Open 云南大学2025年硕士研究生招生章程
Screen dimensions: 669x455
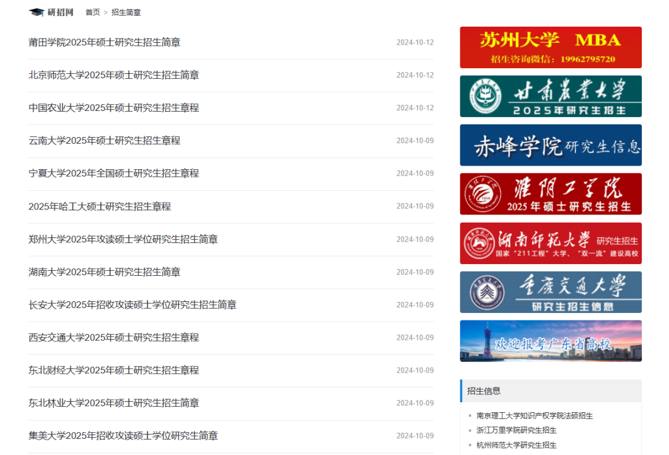[105, 141]
